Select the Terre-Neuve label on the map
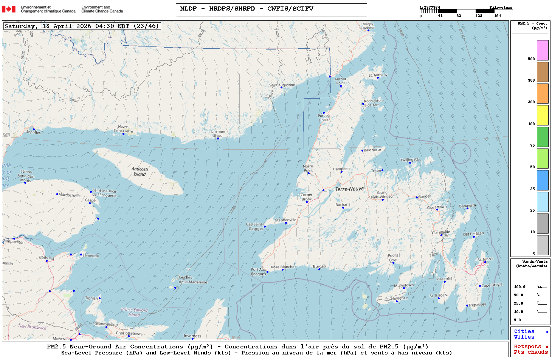The image size is (552, 359). pyautogui.click(x=349, y=189)
